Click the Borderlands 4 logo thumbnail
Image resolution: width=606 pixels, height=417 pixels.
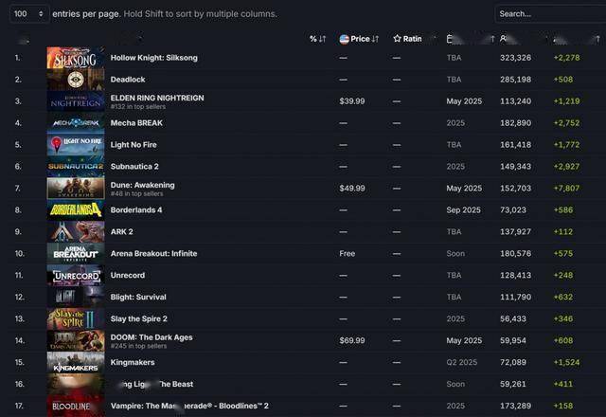pyautogui.click(x=76, y=210)
